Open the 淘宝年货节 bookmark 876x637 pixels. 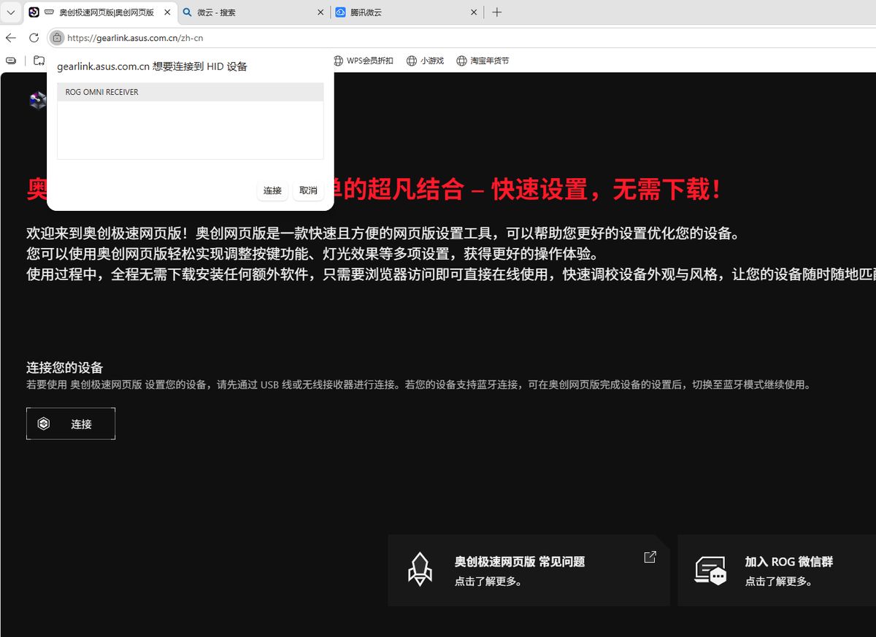click(x=483, y=61)
